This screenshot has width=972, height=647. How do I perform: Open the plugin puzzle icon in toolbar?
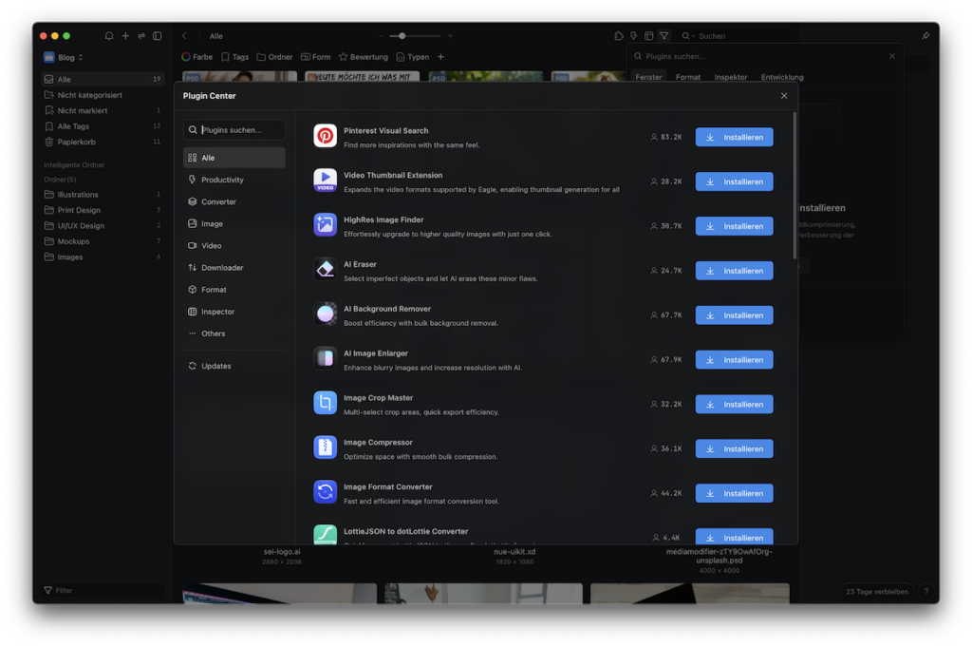pyautogui.click(x=619, y=36)
